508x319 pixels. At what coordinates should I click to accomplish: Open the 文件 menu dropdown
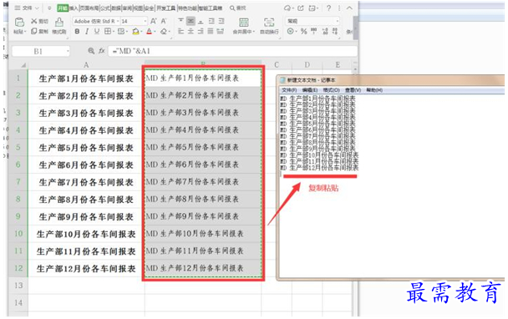click(x=27, y=8)
